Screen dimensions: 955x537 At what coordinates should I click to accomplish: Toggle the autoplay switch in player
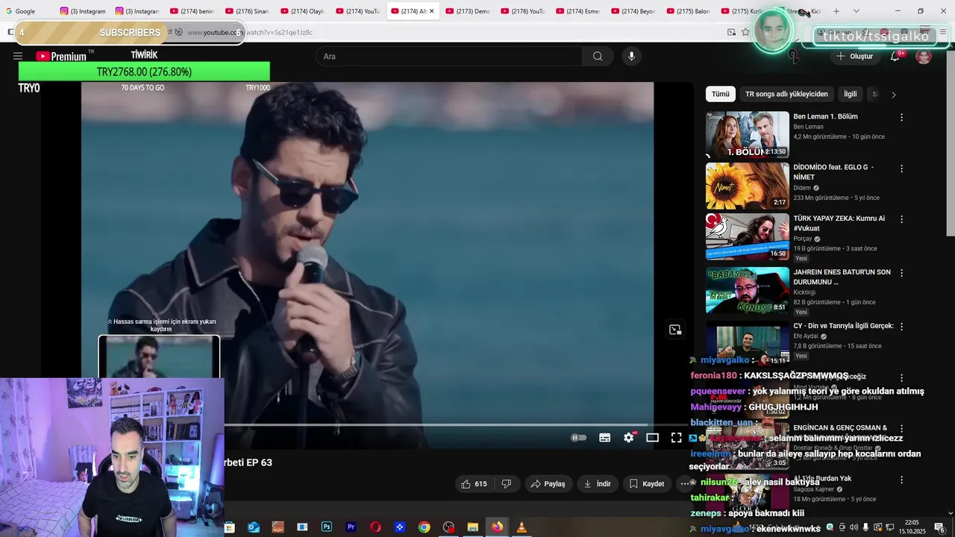coord(578,438)
